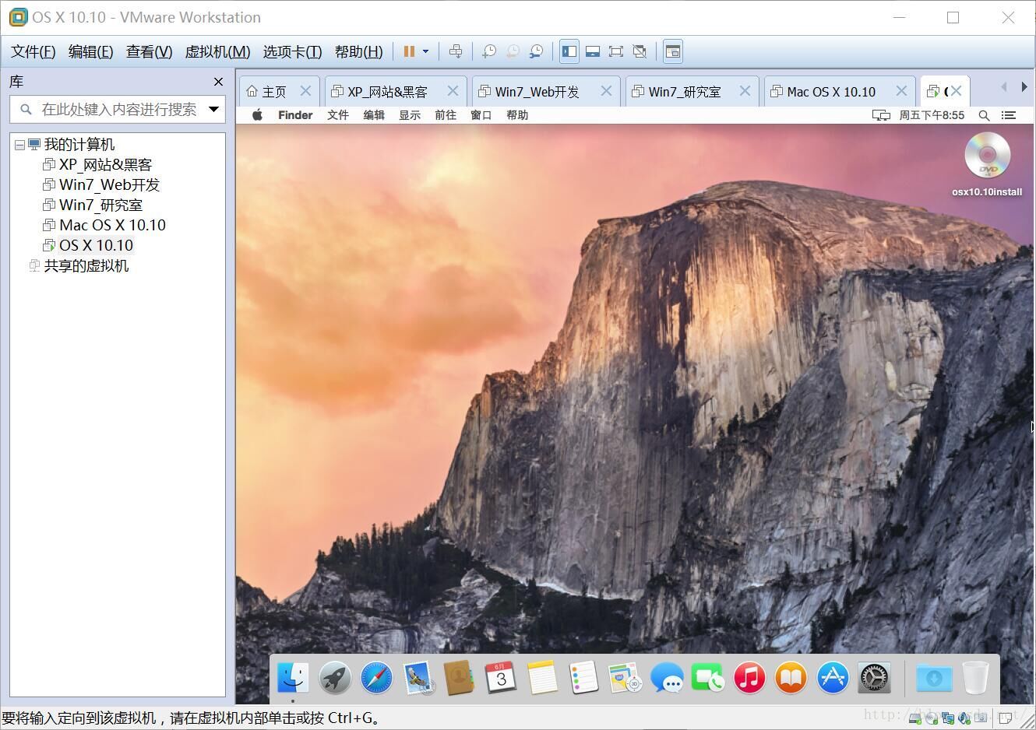Open the Finder menu in the macOS menu bar
Screen dimensions: 1036x730
295,115
